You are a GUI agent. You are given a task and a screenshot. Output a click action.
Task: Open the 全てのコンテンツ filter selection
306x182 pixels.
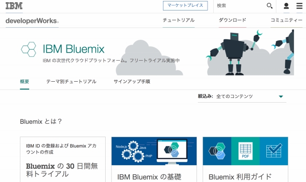coord(242,96)
